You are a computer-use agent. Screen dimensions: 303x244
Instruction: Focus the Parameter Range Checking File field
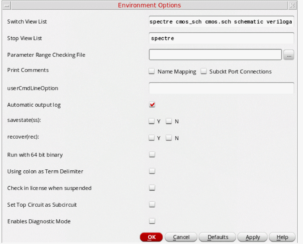coord(215,55)
